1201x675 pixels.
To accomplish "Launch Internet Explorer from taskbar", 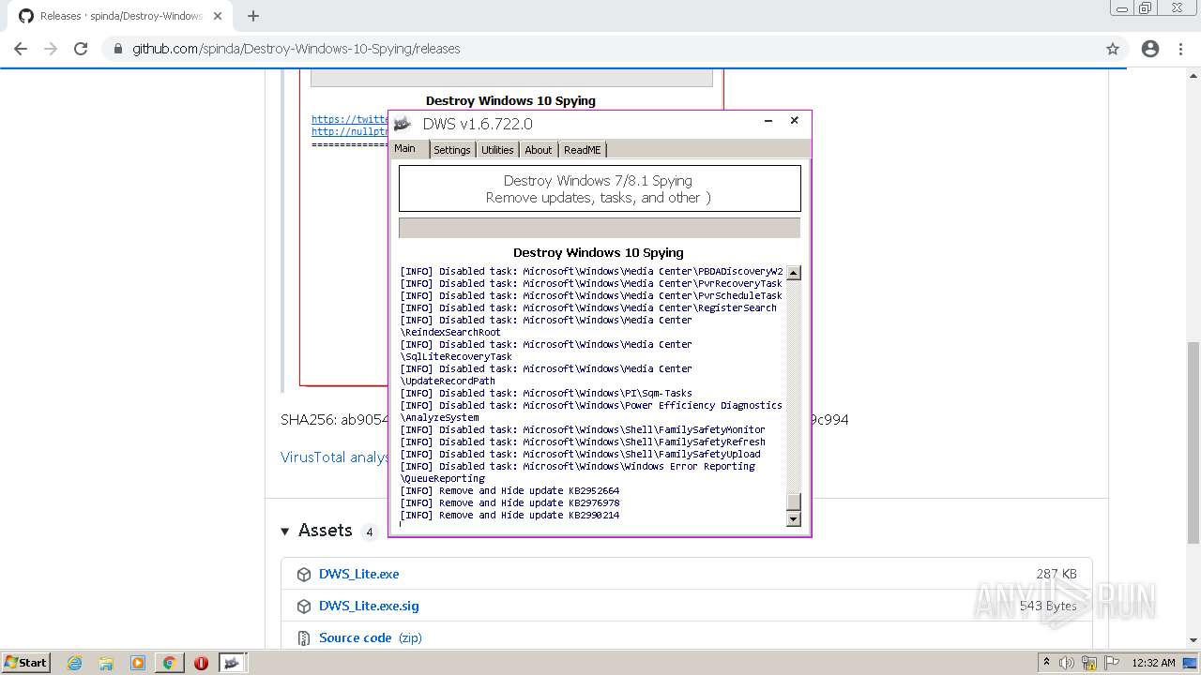I will click(x=74, y=663).
